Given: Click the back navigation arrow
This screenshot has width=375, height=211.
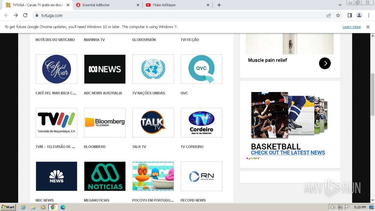Looking at the screenshot, I should coord(6,15).
